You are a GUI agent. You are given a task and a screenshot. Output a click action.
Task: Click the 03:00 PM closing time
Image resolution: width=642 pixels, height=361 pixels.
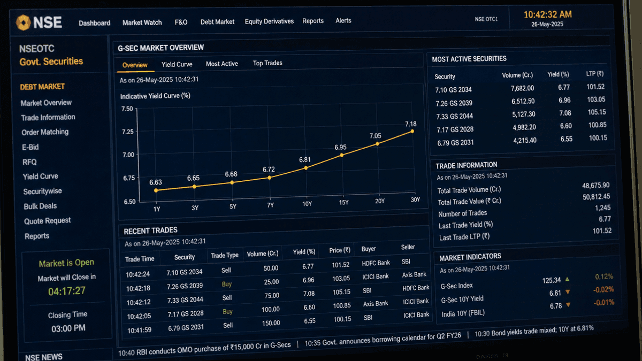coord(68,328)
